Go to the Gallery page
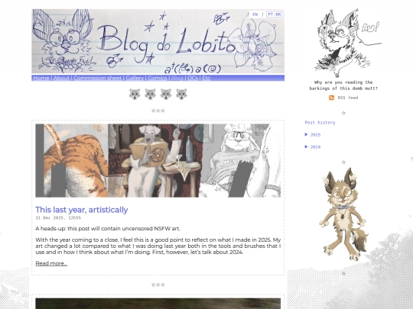Image resolution: width=413 pixels, height=309 pixels. pyautogui.click(x=135, y=78)
